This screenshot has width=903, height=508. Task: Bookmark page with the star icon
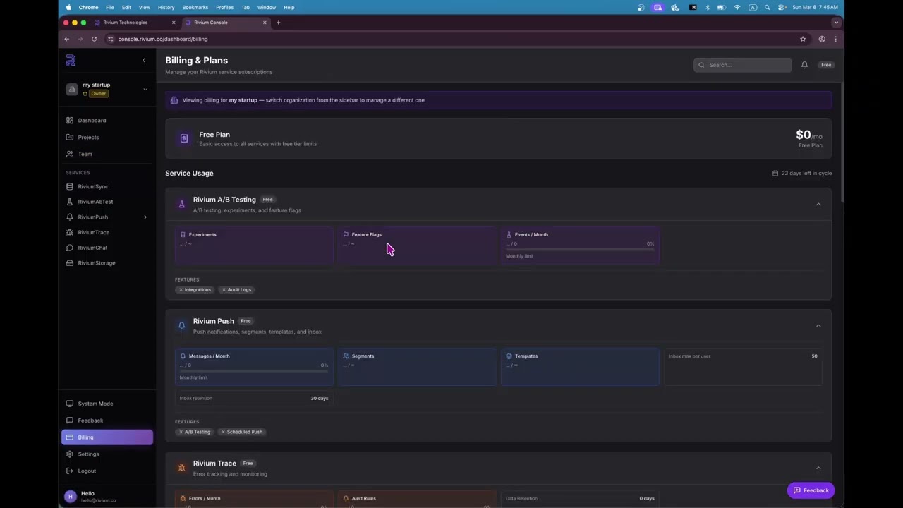(x=803, y=39)
